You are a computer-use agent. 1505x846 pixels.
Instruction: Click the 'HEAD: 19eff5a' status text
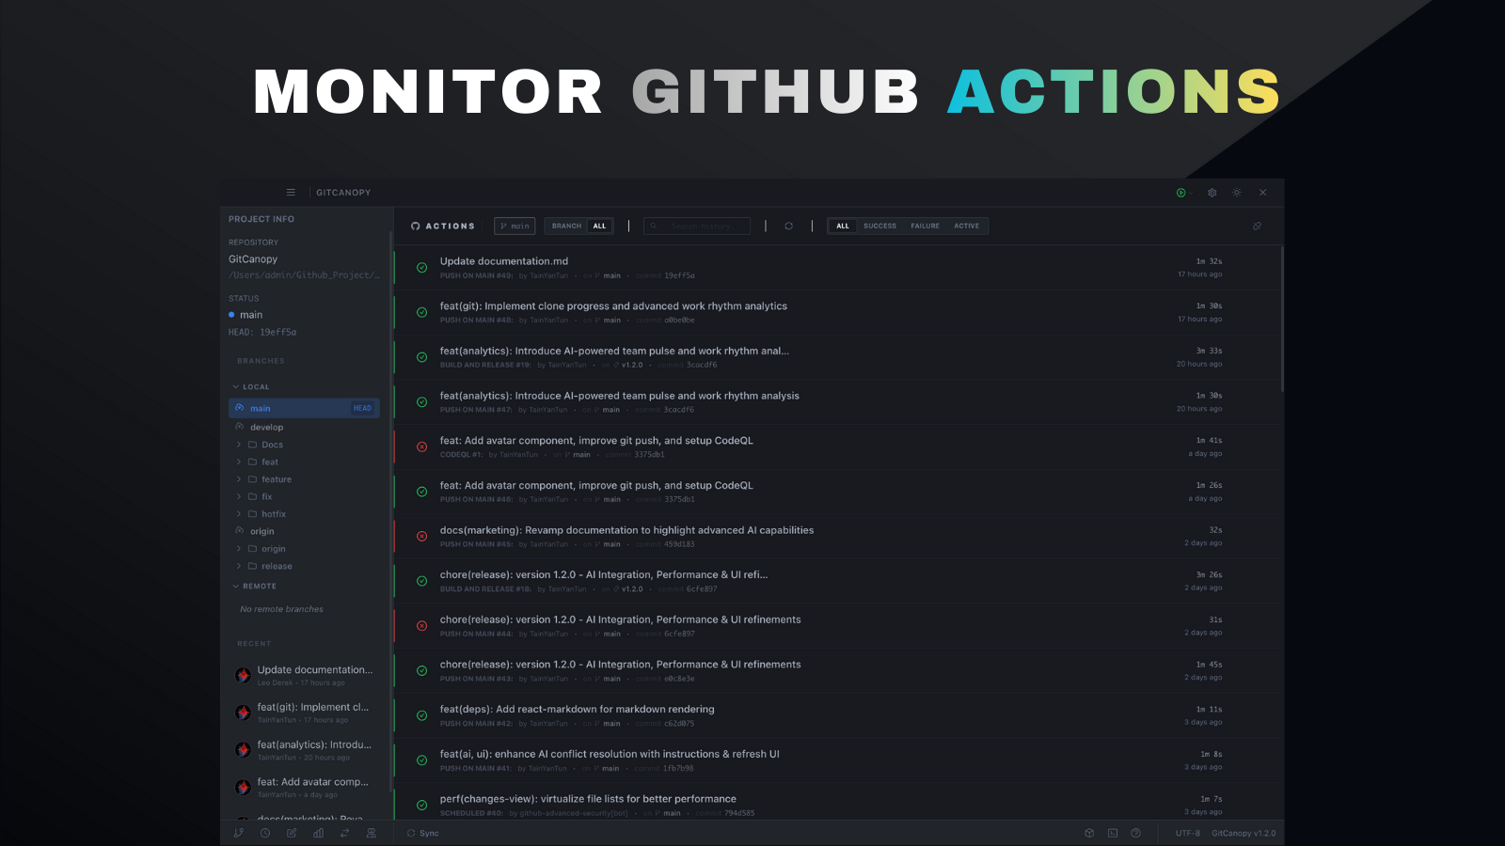[x=262, y=333]
